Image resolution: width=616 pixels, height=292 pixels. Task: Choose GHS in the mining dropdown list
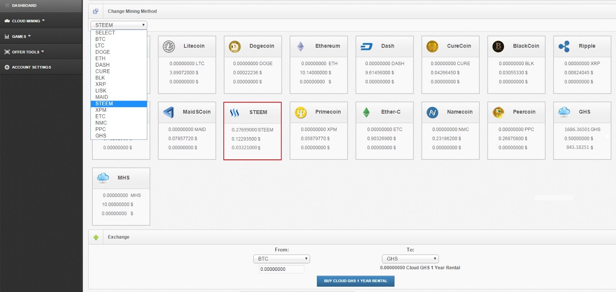point(119,136)
